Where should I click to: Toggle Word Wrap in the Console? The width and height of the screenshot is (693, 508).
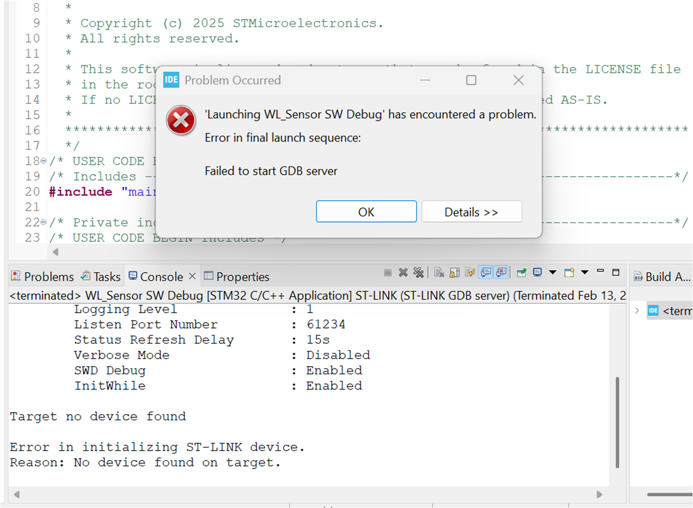(470, 272)
